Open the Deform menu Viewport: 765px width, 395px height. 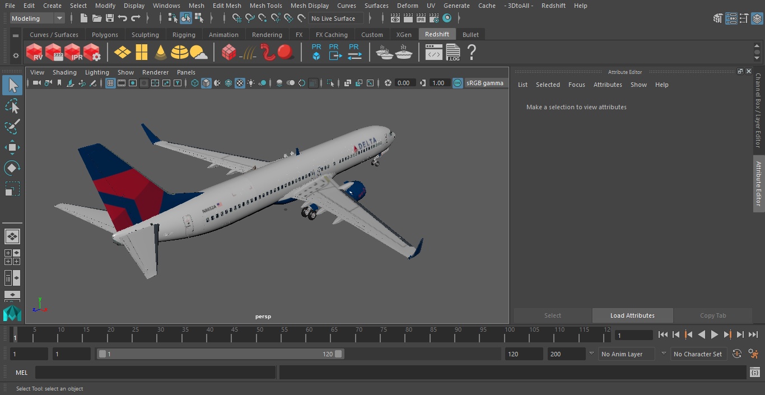[x=408, y=6]
